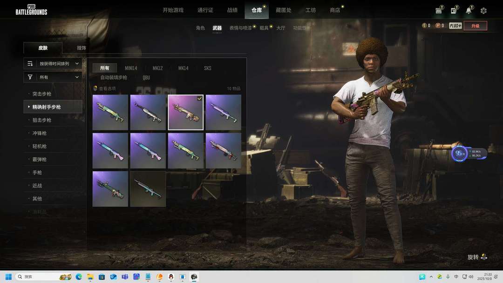Open the 商店 menu tab

(334, 10)
